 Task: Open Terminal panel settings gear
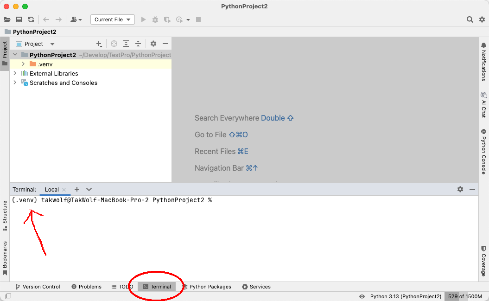pos(460,189)
